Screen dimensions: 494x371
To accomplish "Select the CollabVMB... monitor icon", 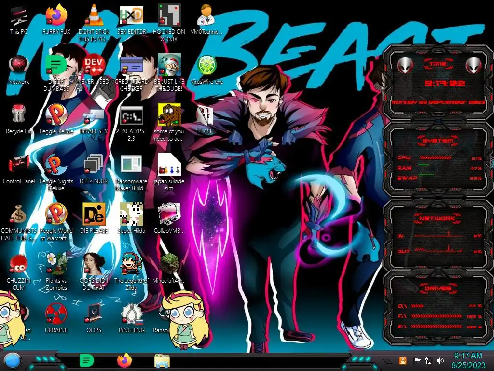I will (x=169, y=219).
